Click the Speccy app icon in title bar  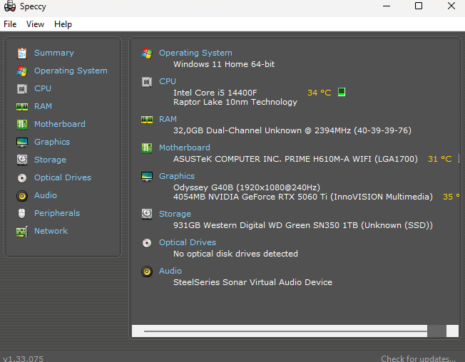pyautogui.click(x=10, y=6)
